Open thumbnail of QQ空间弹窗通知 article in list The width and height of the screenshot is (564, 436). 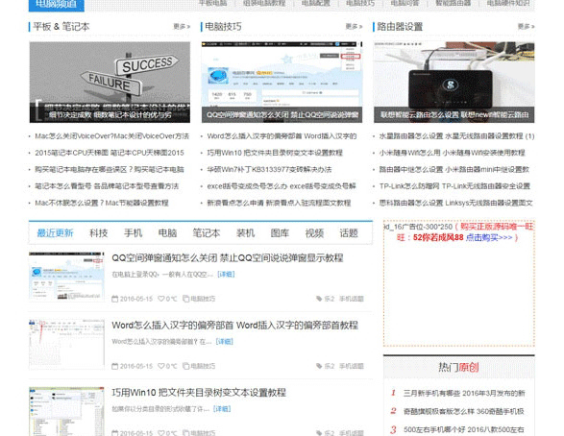[x=66, y=277]
